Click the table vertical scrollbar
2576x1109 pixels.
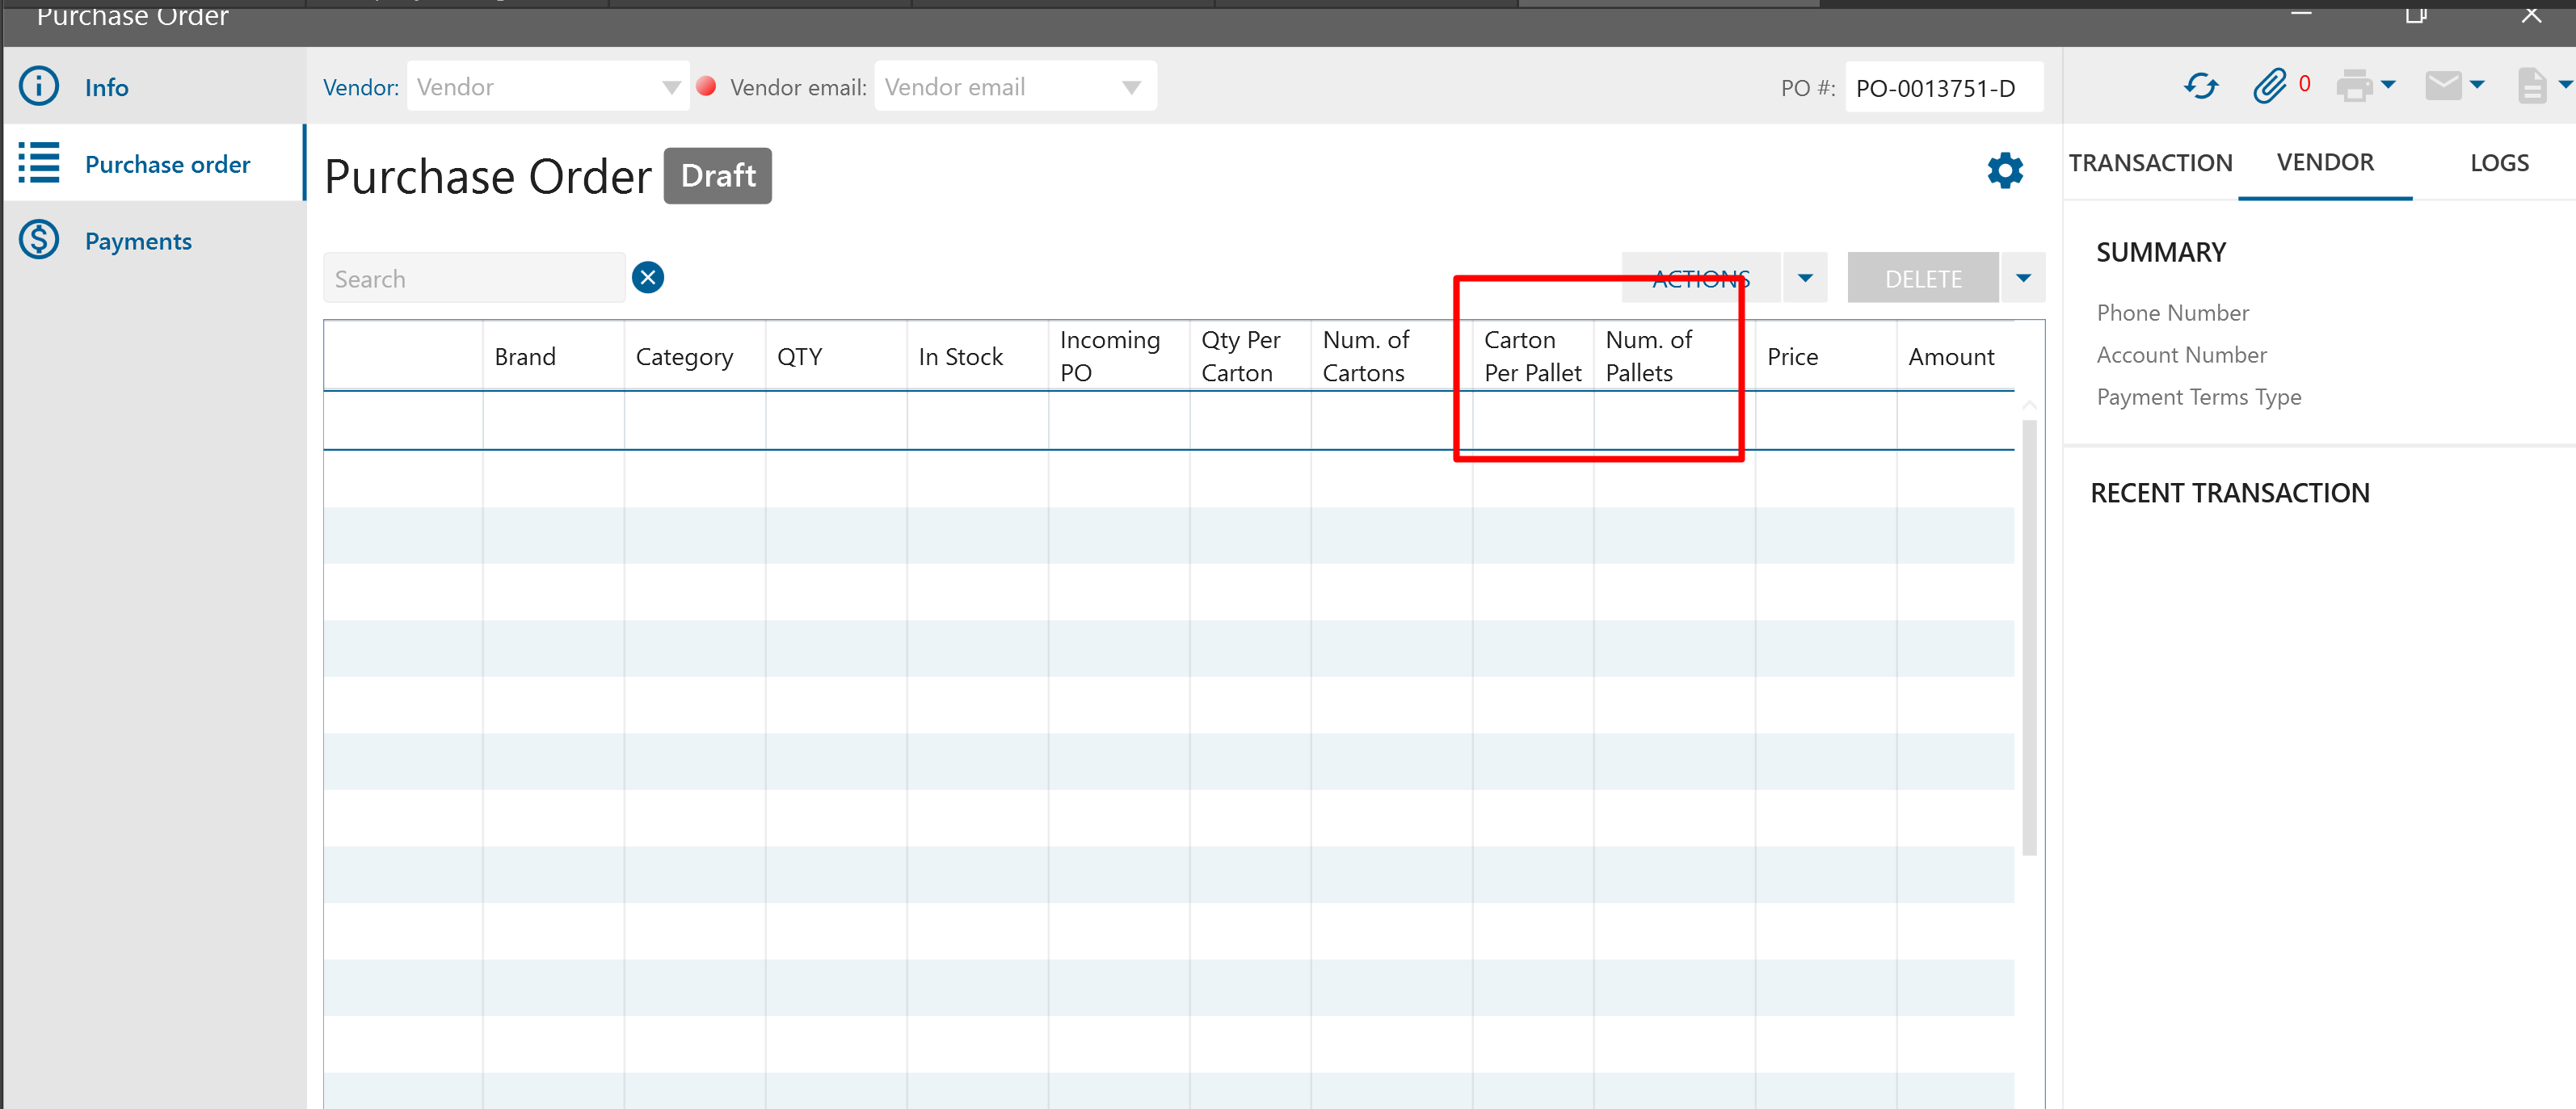[x=2029, y=637]
